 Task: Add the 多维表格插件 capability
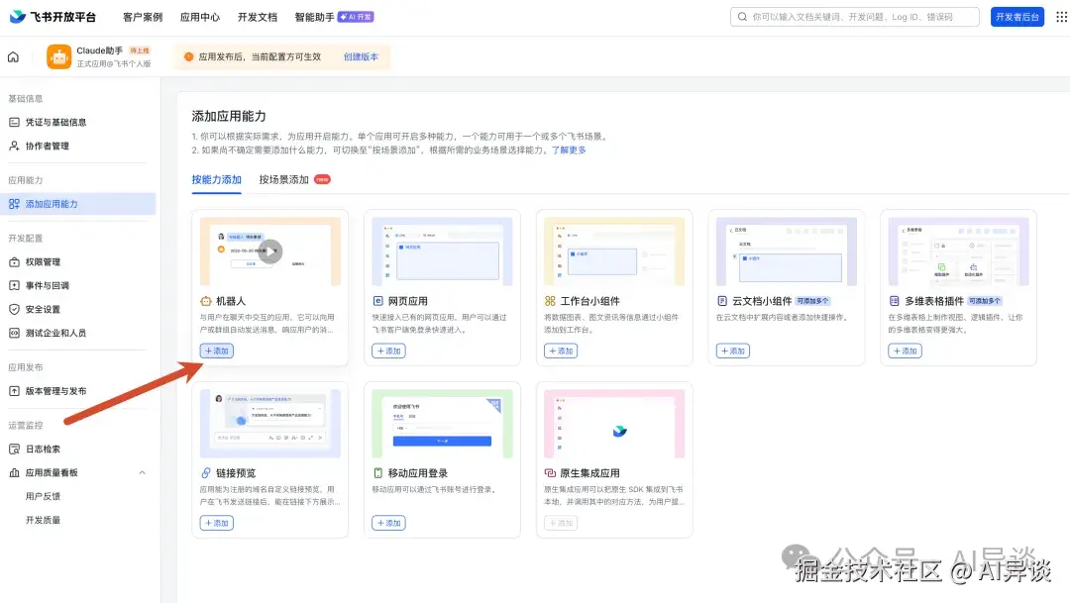(905, 351)
